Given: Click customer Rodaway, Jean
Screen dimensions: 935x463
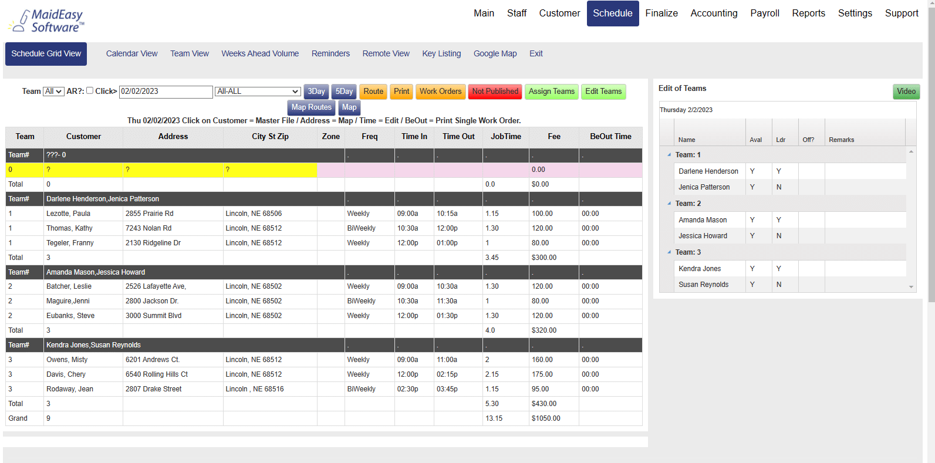Looking at the screenshot, I should [x=70, y=389].
